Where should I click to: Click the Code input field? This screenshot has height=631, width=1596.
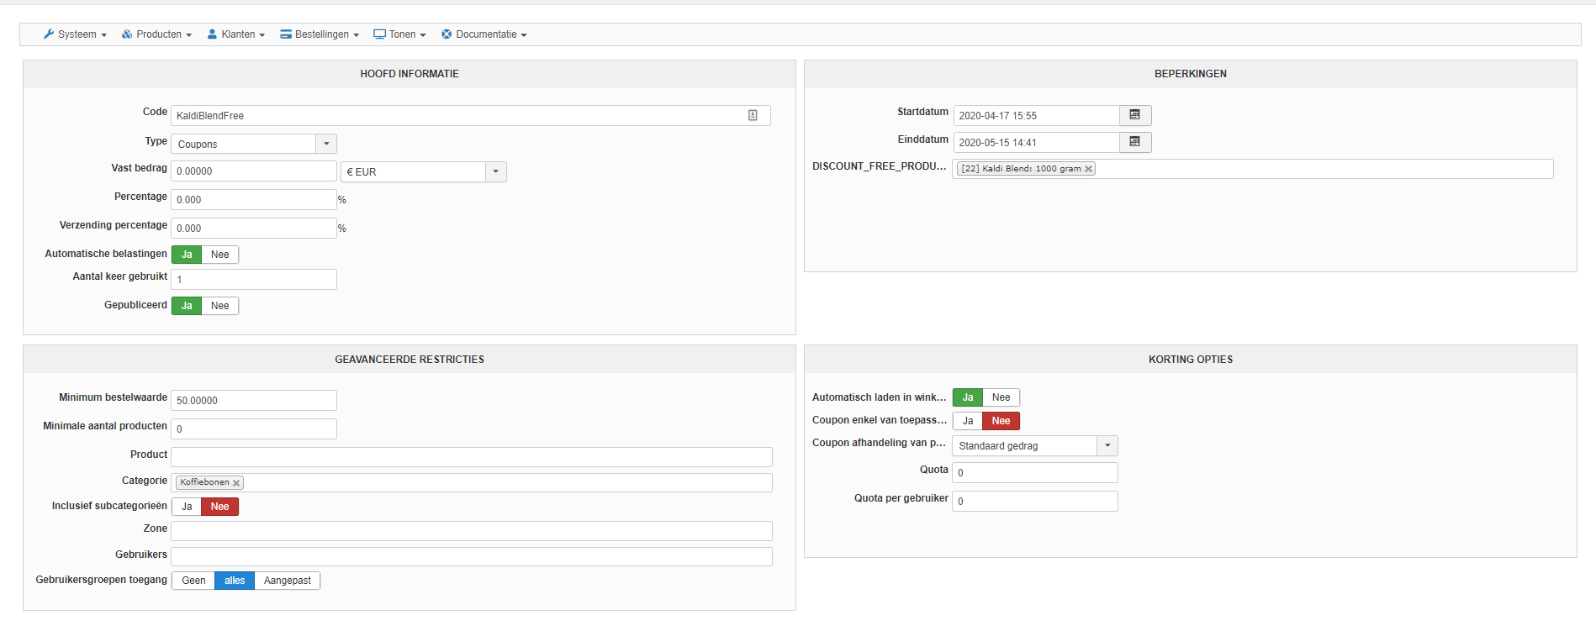tap(471, 115)
